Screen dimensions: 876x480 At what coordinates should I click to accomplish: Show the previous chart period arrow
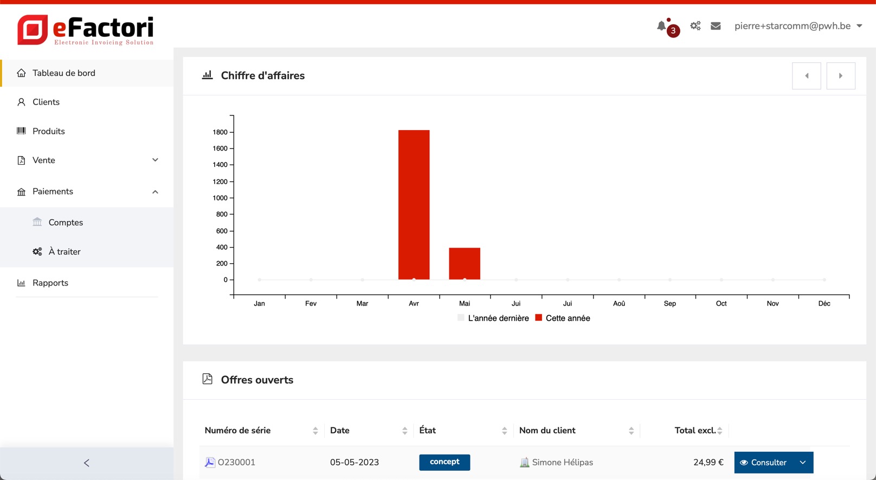[806, 76]
